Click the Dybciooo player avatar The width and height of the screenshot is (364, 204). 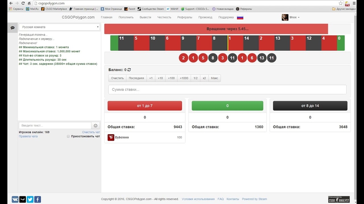[111, 137]
